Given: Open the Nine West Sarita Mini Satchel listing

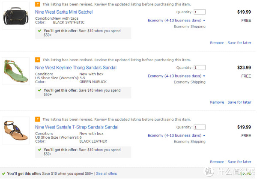Looking at the screenshot, I should tap(64, 12).
